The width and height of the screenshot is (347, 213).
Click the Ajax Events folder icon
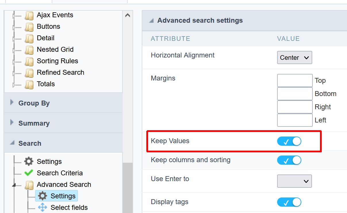point(29,15)
